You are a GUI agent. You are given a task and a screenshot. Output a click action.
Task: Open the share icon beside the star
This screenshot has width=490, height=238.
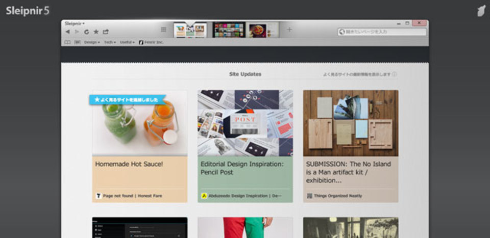click(106, 32)
